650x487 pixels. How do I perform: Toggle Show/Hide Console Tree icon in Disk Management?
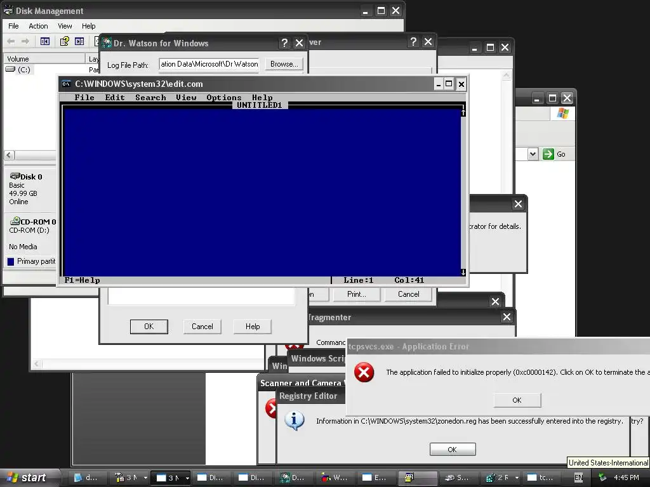coord(45,41)
